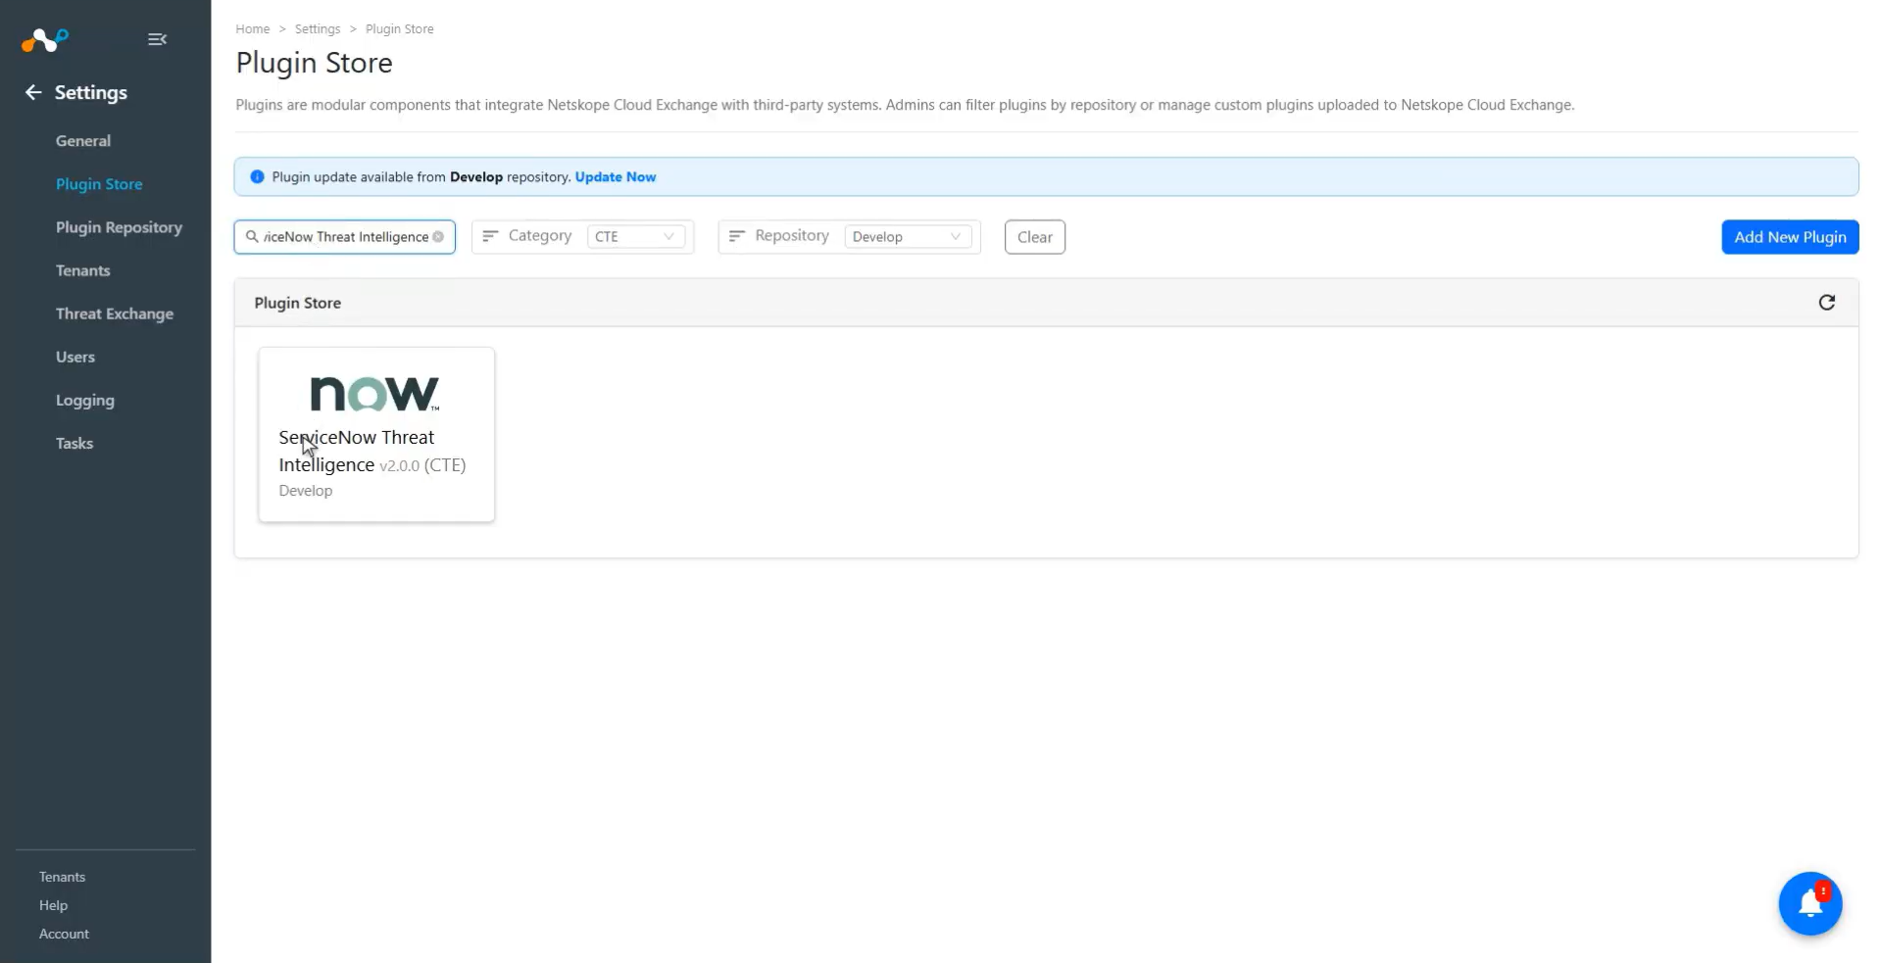Click the Plugin Store panel header text
Screen dimensions: 1881x963
pyautogui.click(x=298, y=303)
